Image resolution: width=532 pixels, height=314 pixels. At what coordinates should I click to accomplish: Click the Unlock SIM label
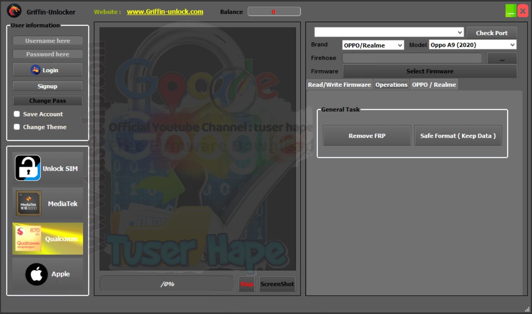tap(60, 168)
